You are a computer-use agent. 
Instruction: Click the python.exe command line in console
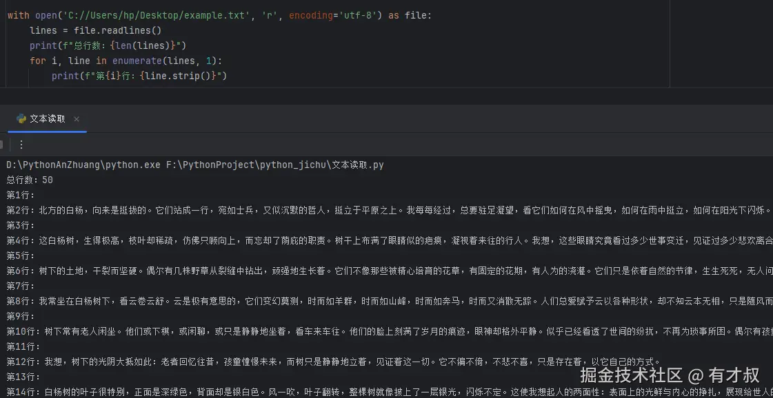click(195, 165)
